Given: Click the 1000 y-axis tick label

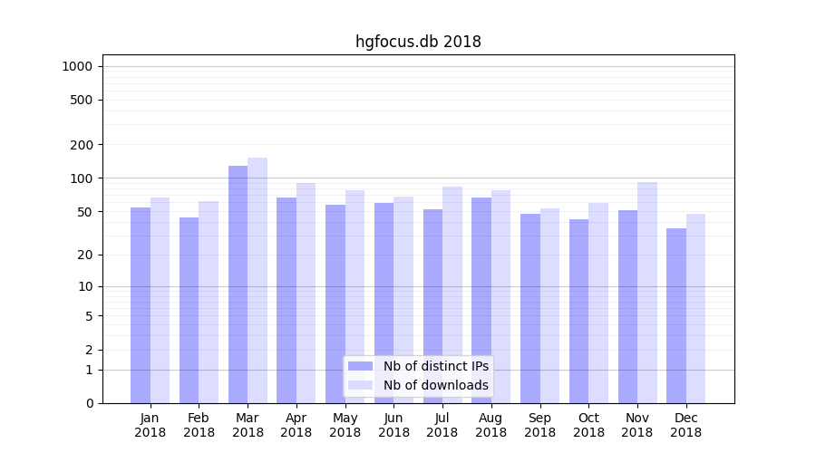Looking at the screenshot, I should tap(77, 66).
